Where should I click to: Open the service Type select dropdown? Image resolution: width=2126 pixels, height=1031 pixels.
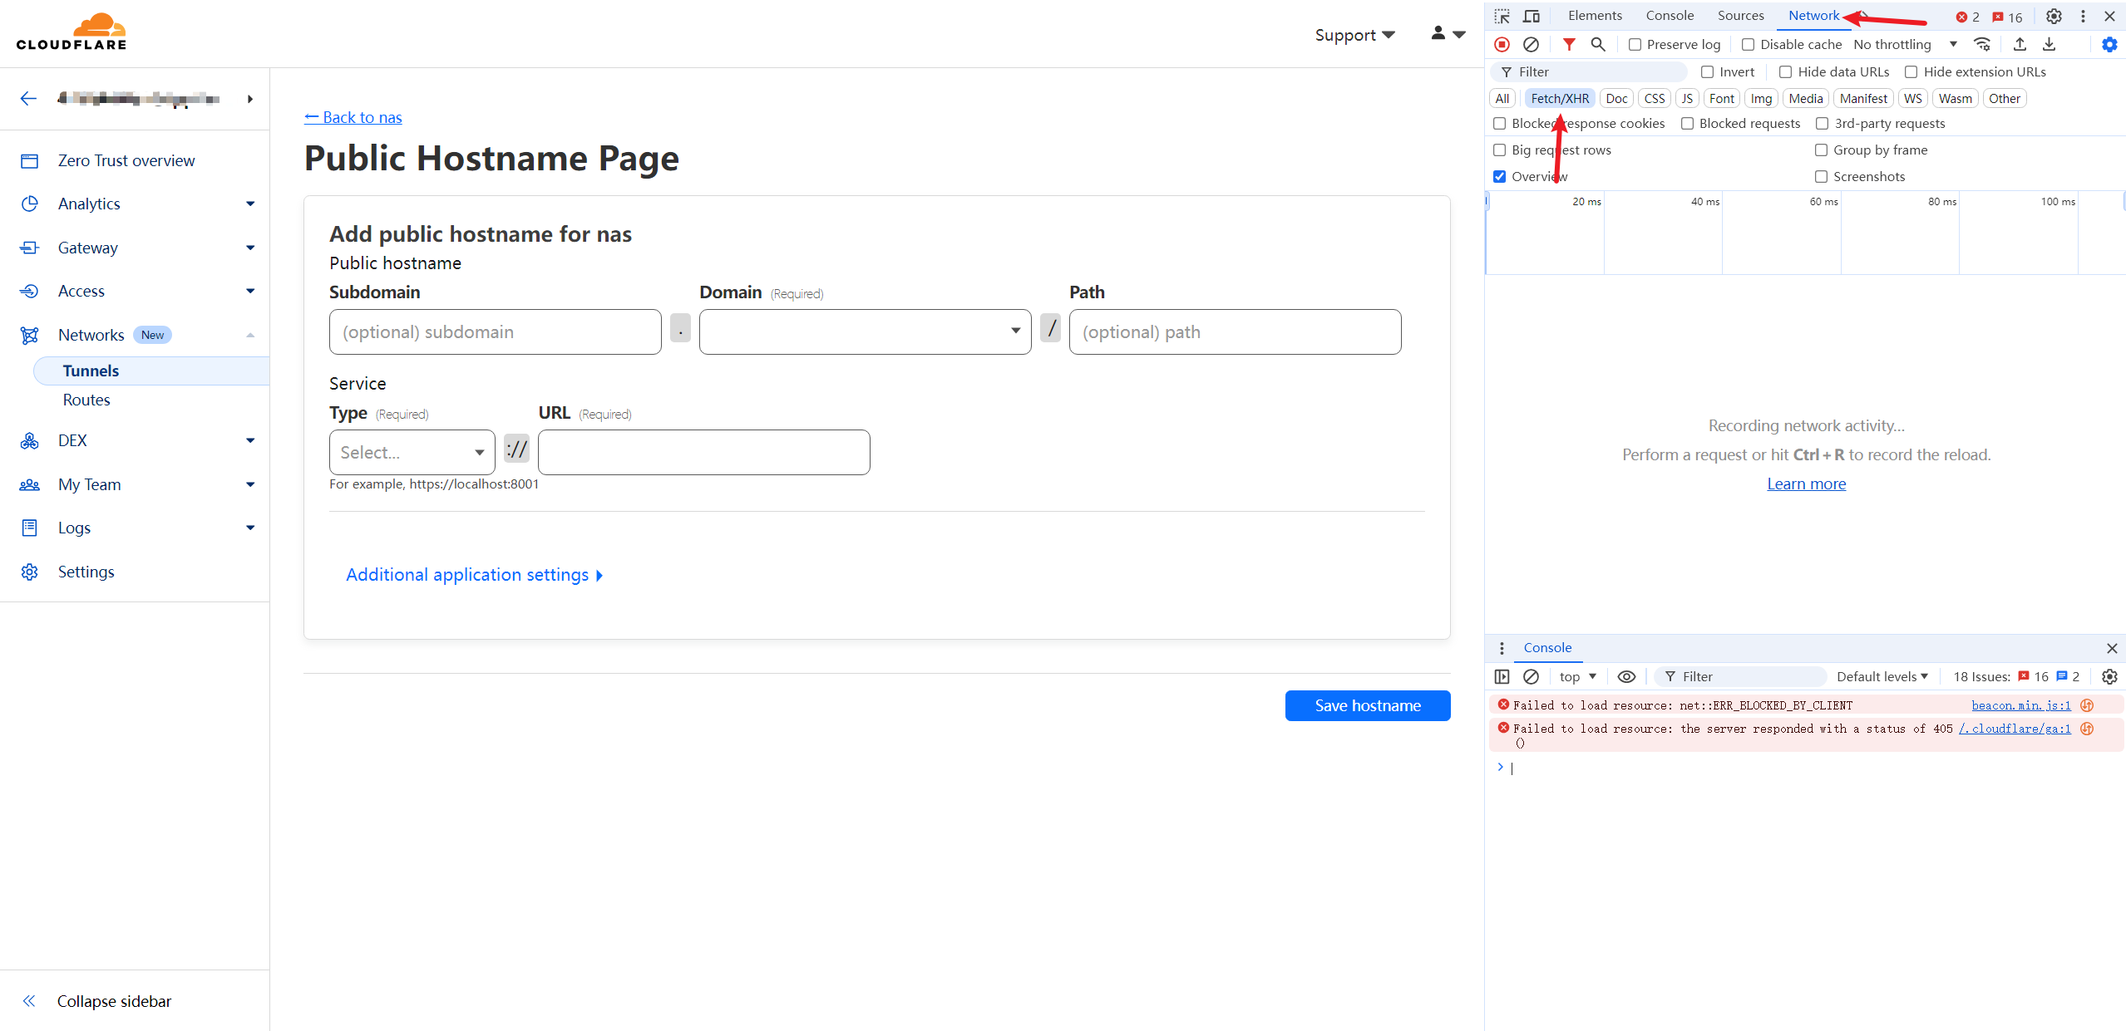[x=412, y=452]
